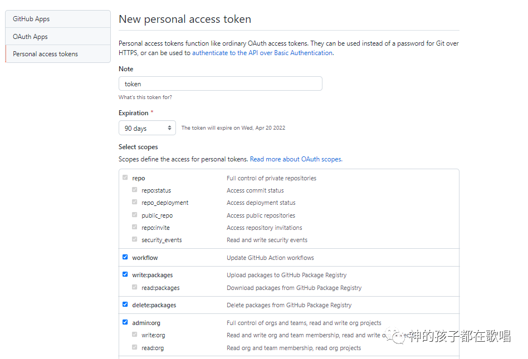Click the 'read:org' label

point(153,348)
